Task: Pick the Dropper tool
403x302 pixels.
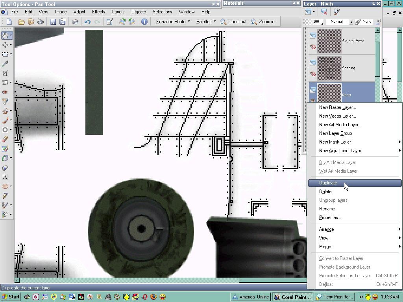Action: click(5, 64)
